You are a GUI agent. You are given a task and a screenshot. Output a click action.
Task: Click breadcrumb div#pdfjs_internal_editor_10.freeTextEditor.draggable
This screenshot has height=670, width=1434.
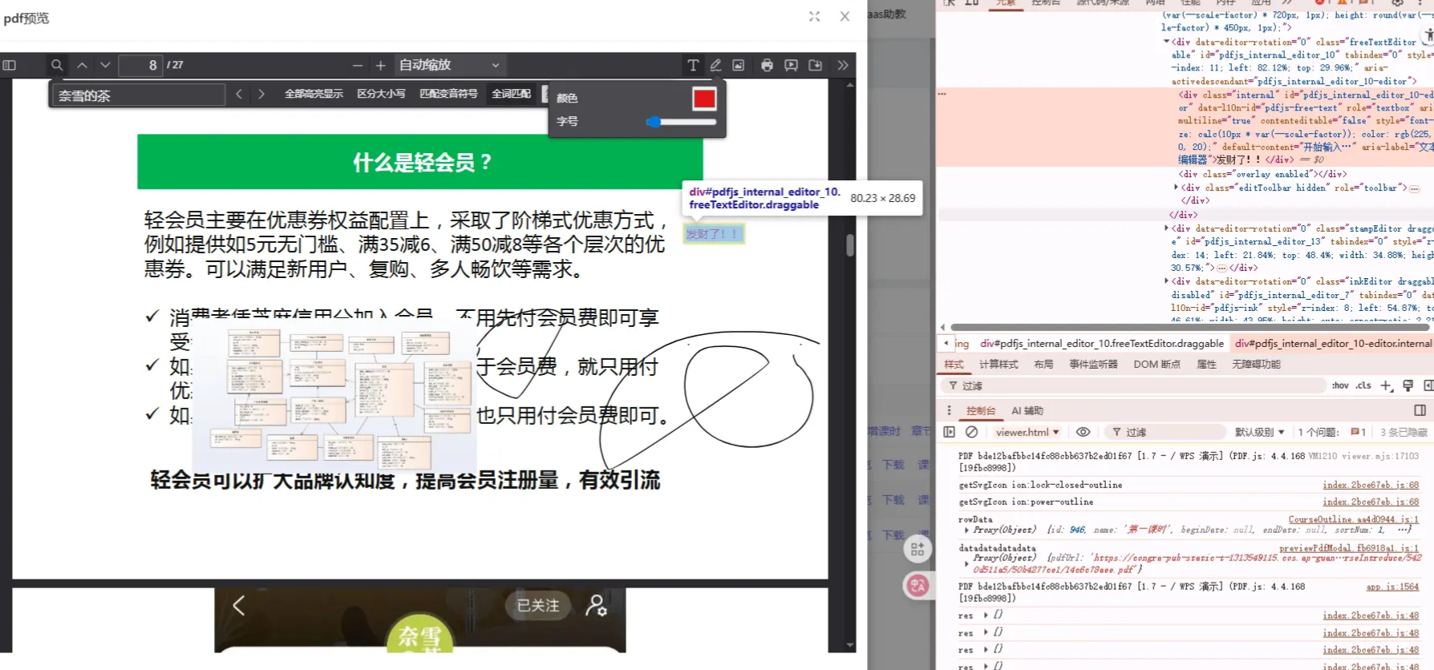pyautogui.click(x=1102, y=343)
